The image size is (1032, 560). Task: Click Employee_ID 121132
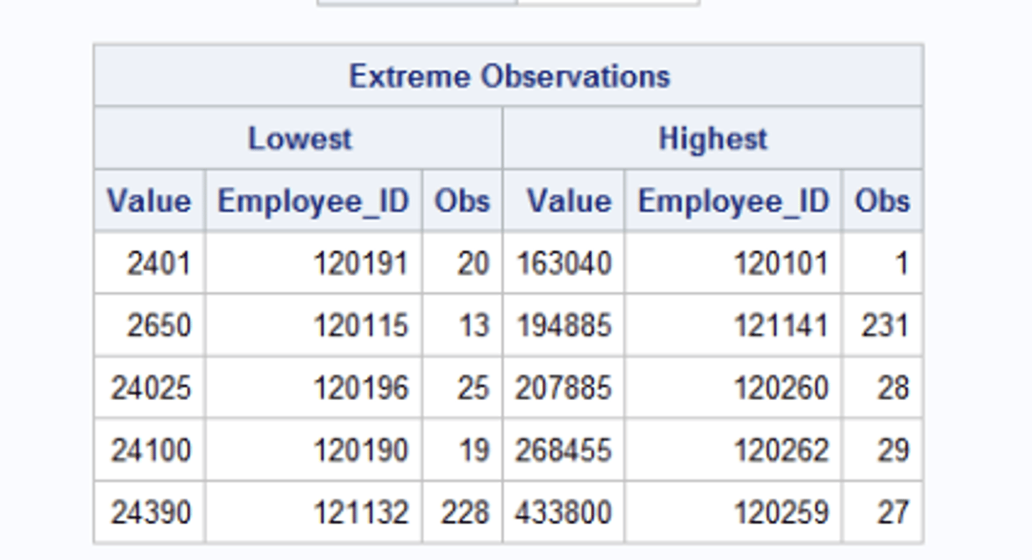(x=361, y=513)
